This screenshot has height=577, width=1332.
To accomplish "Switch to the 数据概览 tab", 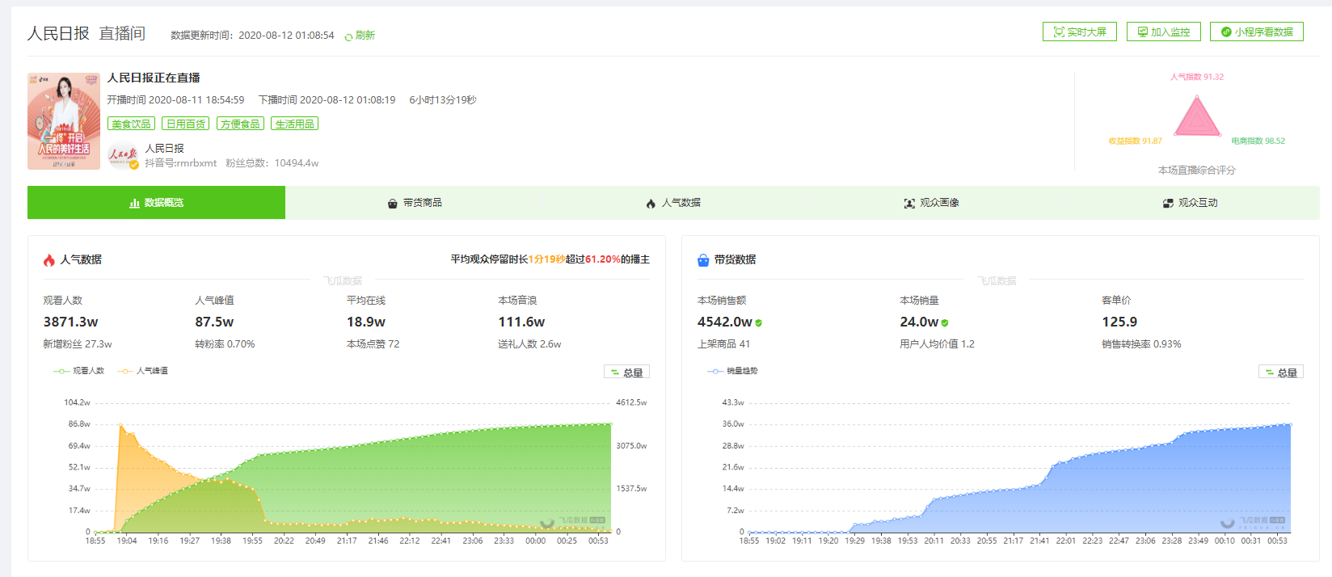I will pos(156,203).
